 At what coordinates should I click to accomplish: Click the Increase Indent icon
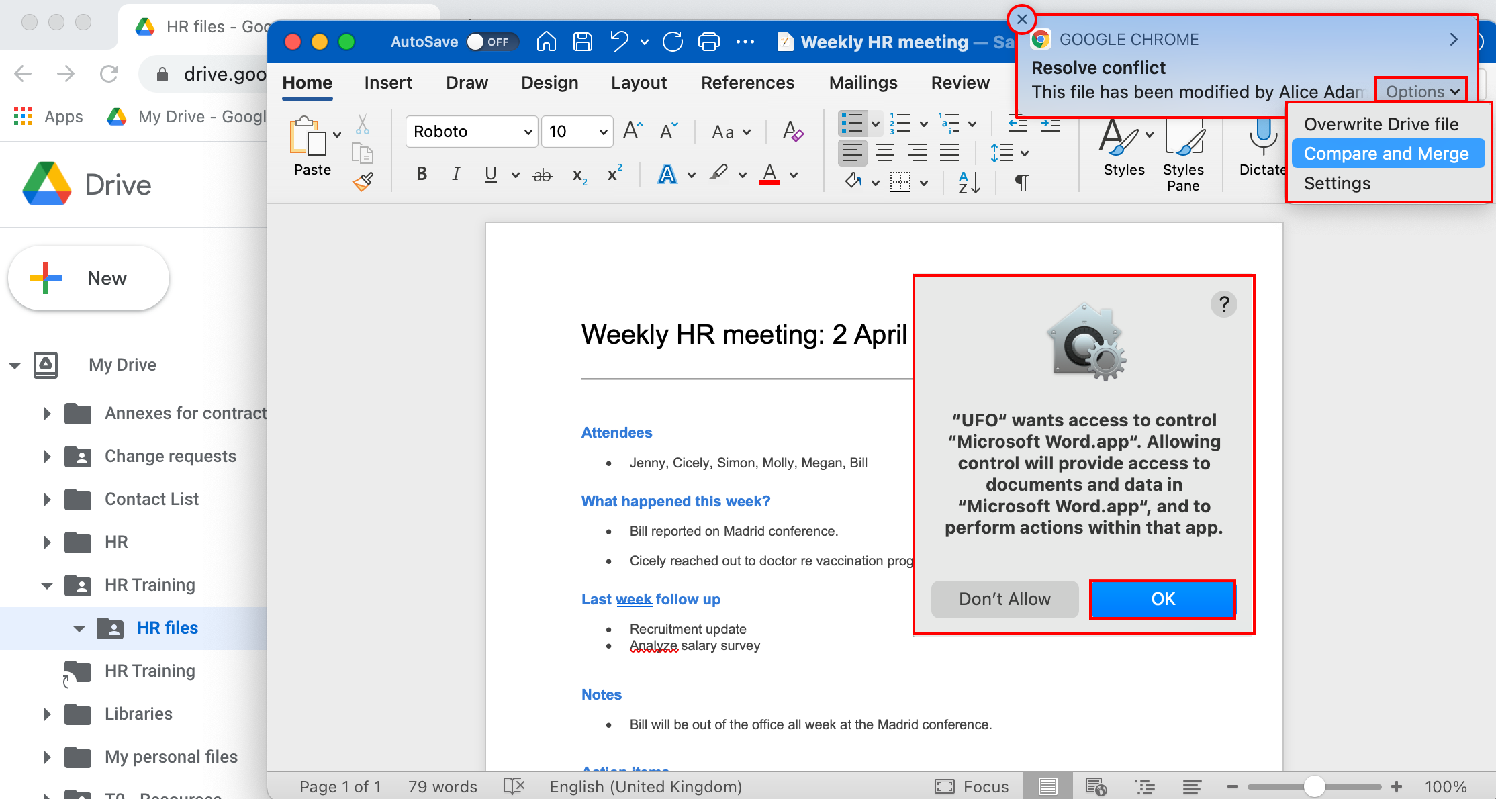[x=1050, y=124]
